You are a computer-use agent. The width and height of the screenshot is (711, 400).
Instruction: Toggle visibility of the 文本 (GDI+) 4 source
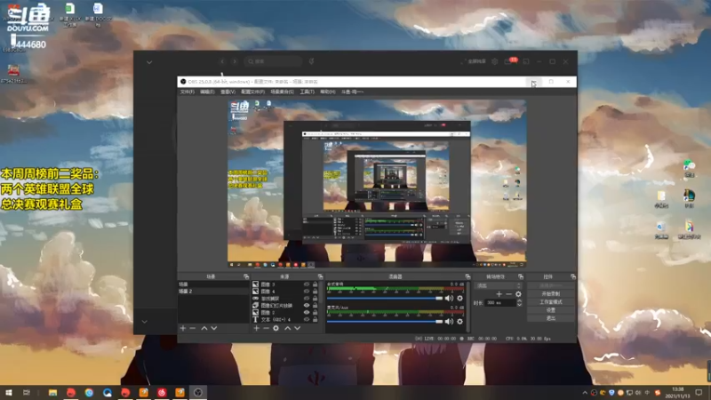[307, 319]
